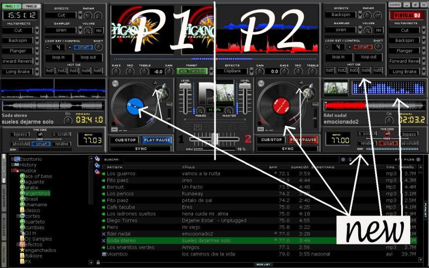Viewport: 429px width, 268px height.
Task: Switch to Panel 1 tab
Action: tap(11, 6)
